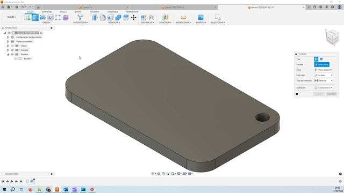Screen dimensions: 344x193
Task: Switch to the PLÁSTICO tab
Action: pos(95,12)
